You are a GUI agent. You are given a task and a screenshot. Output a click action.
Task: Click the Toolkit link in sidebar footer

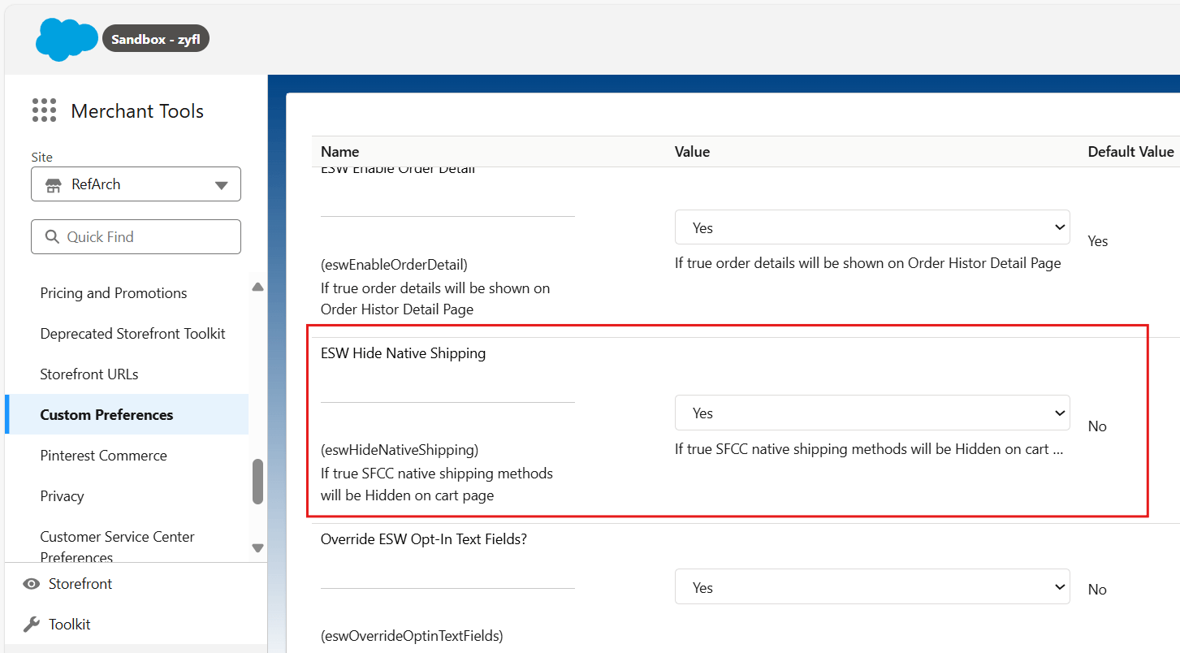pyautogui.click(x=70, y=625)
